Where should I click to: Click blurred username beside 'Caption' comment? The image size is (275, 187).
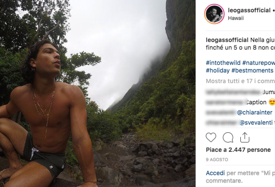pos(225,102)
